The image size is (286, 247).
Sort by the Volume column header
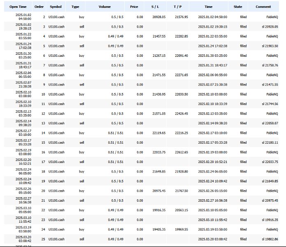tap(105, 7)
